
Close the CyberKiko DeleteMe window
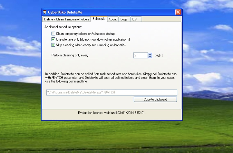(x=178, y=12)
